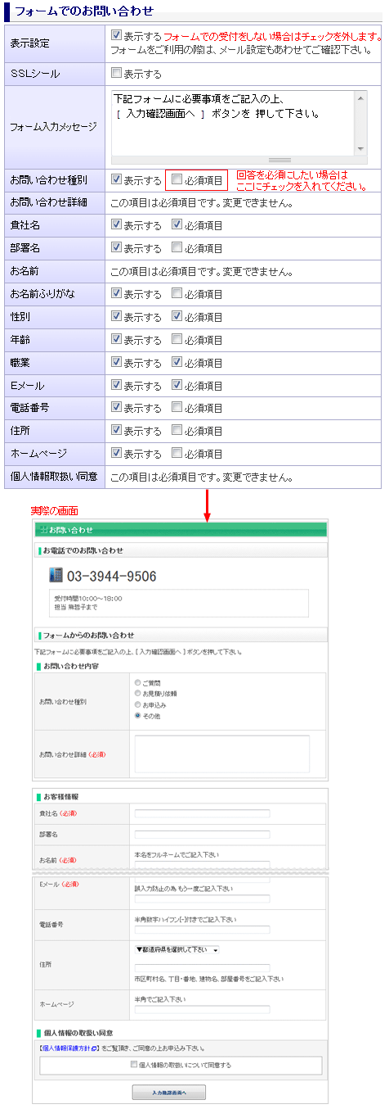
Task: Check 必須項目 for 電話番号
Action: click(177, 408)
